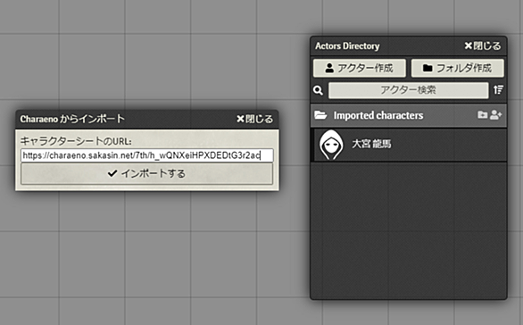Click the Actors Directory title bar
This screenshot has height=325, width=523.
(409, 46)
